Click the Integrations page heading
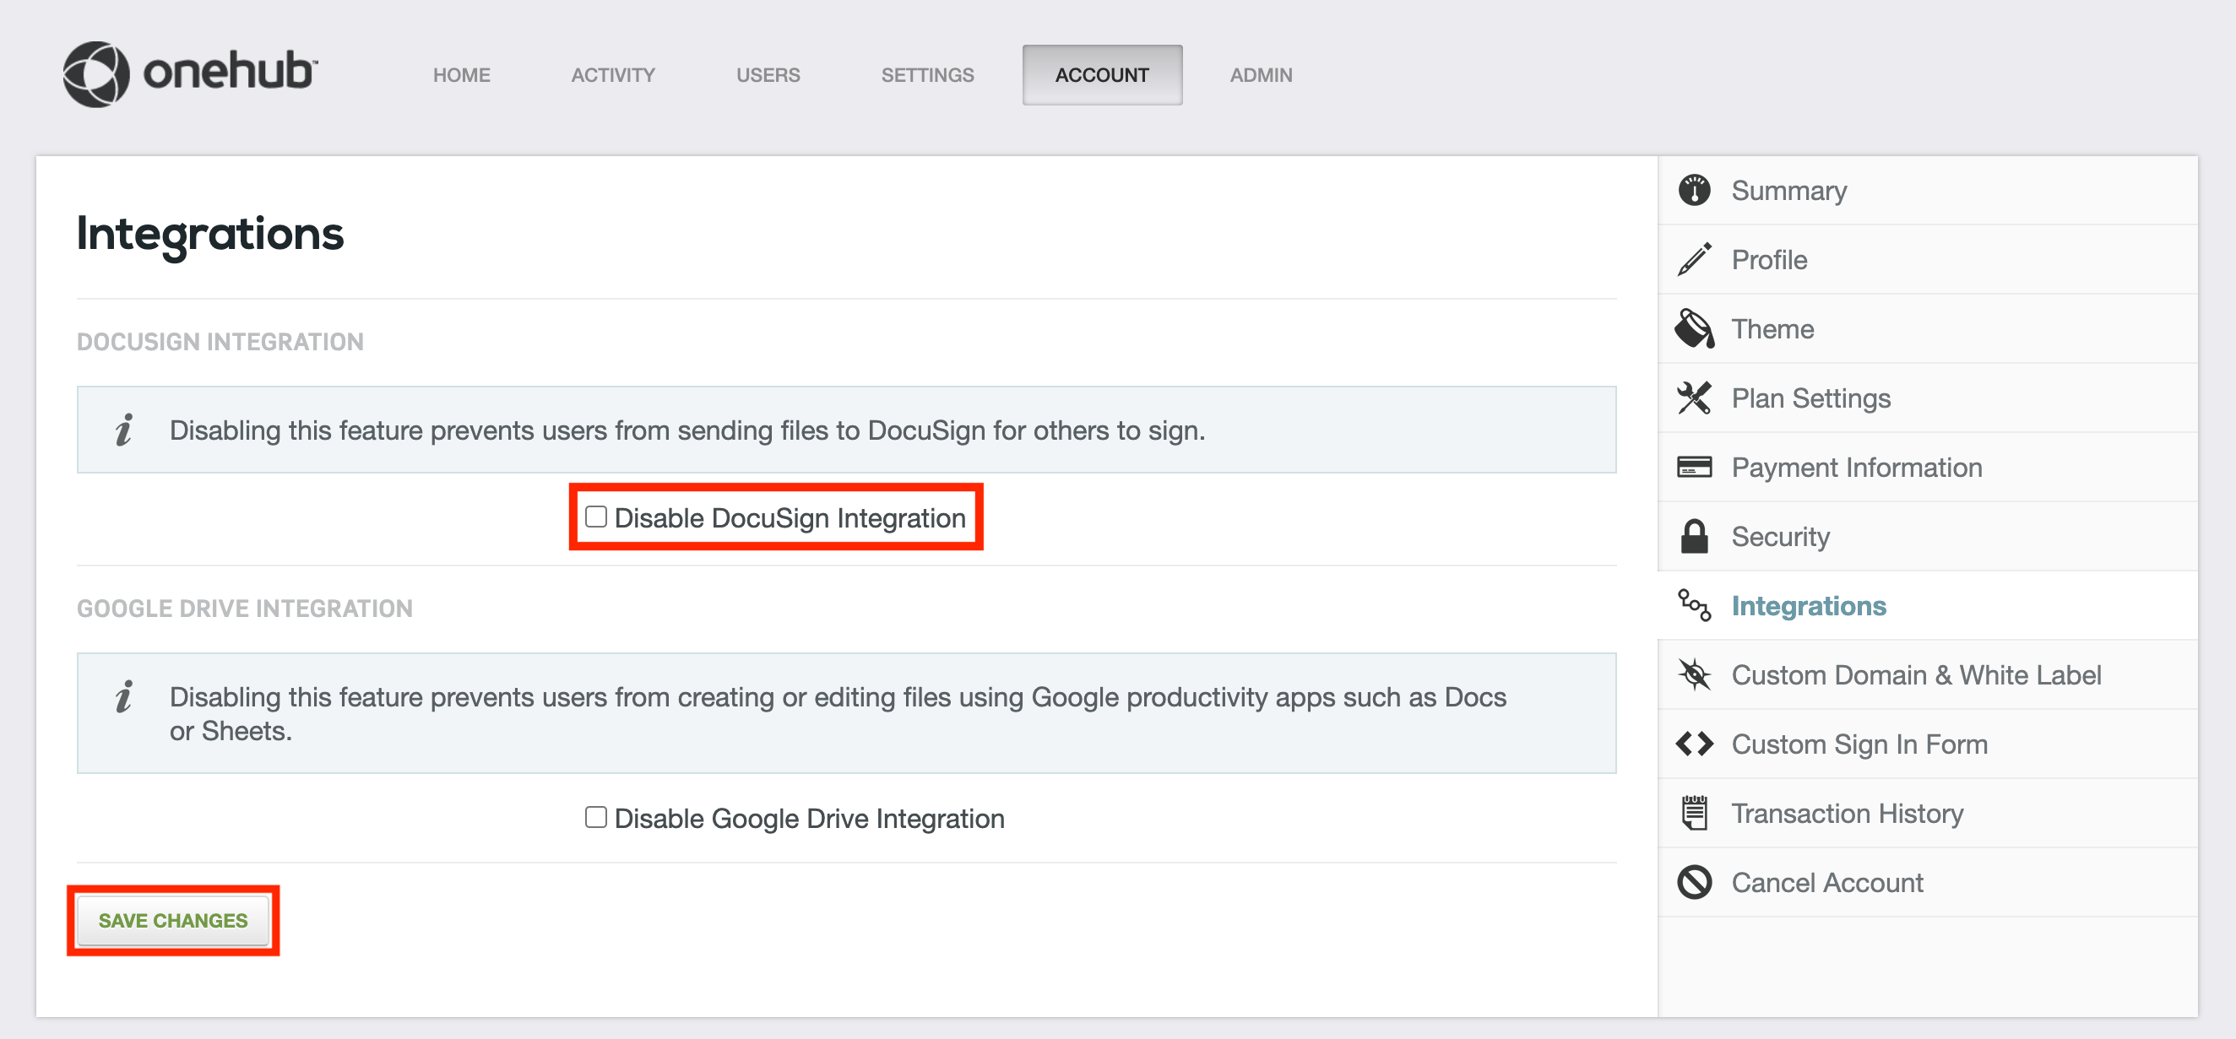The image size is (2236, 1039). [x=210, y=234]
